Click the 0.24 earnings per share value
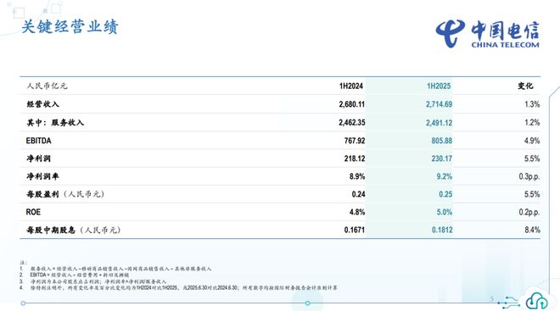The image size is (560, 311). [x=358, y=194]
